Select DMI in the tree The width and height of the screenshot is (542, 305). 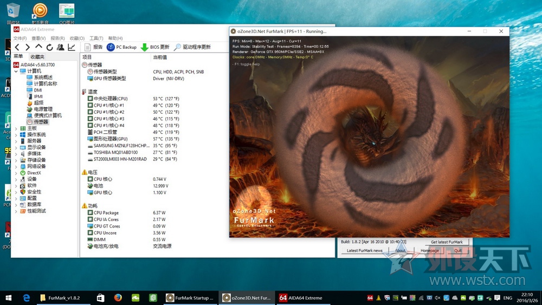[x=35, y=90]
